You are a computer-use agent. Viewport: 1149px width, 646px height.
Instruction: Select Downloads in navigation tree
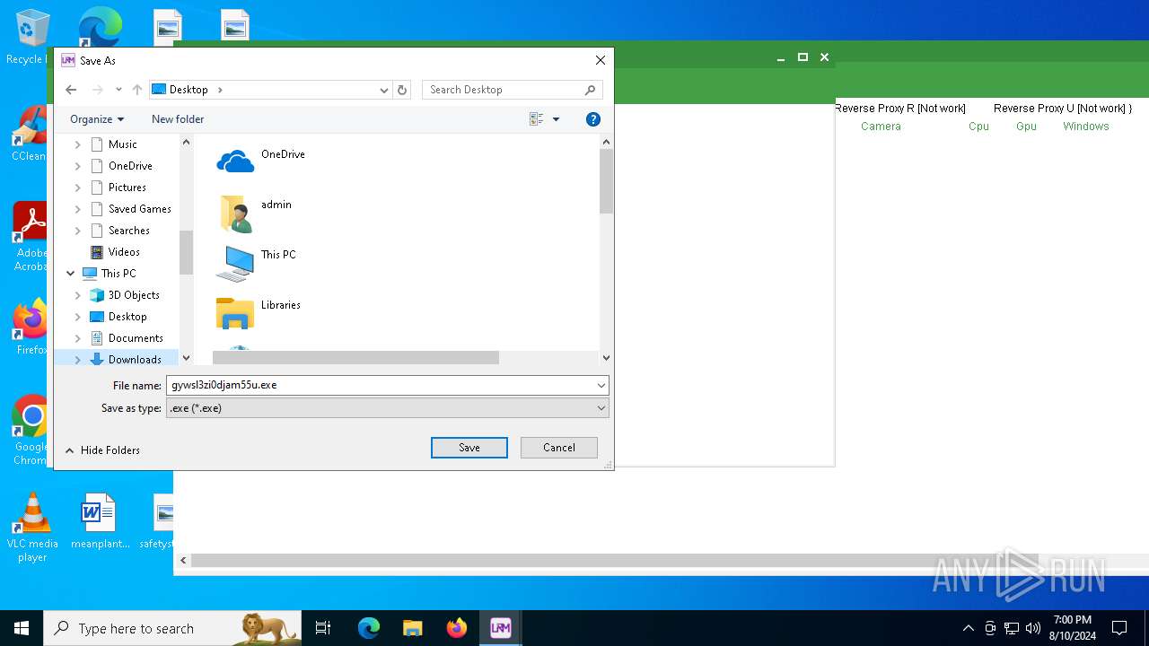[135, 360]
